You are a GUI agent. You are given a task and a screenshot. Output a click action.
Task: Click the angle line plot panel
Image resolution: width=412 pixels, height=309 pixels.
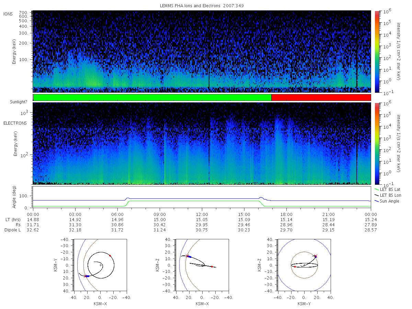coord(202,197)
